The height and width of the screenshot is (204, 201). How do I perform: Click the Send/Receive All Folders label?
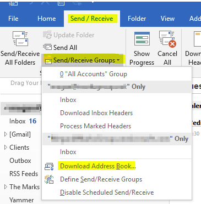click(20, 58)
